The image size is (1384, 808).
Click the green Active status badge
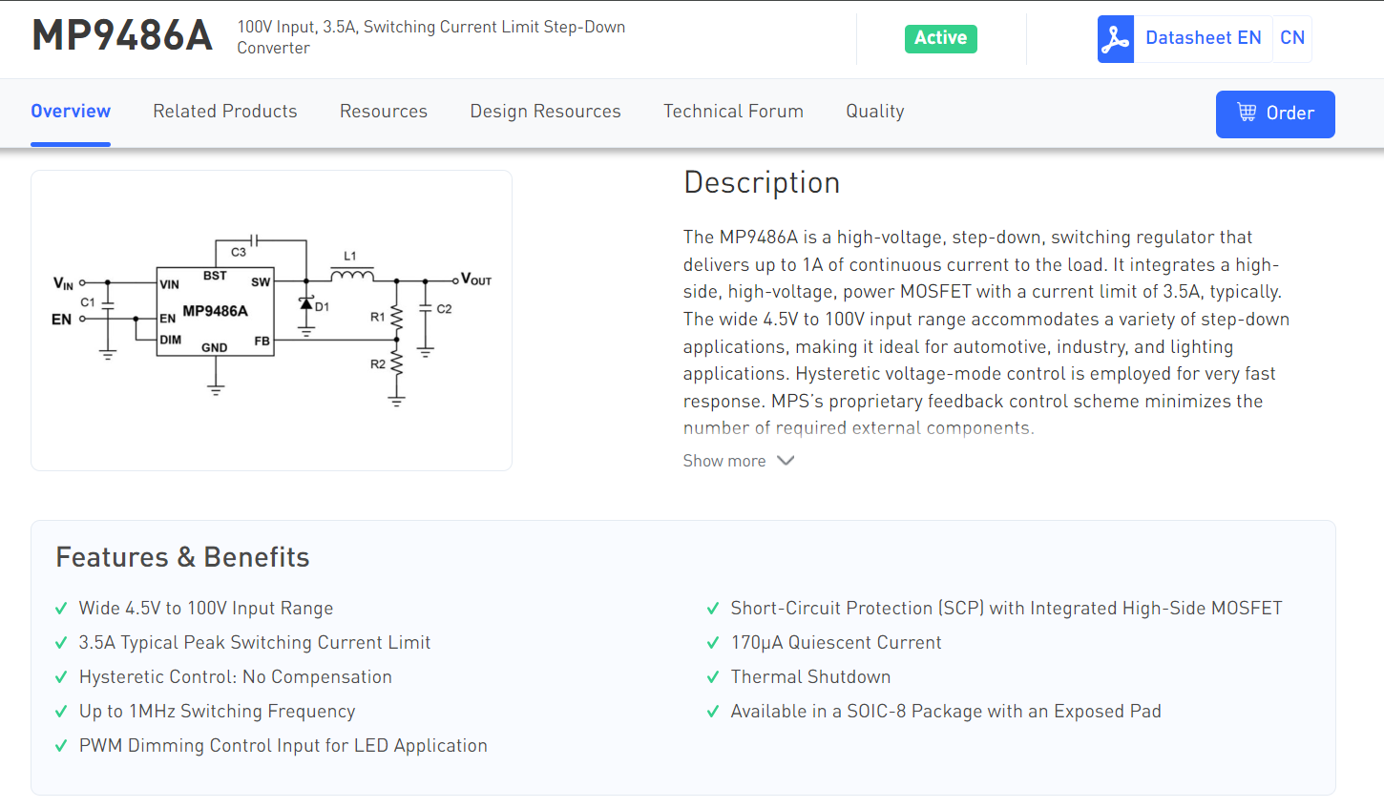940,38
